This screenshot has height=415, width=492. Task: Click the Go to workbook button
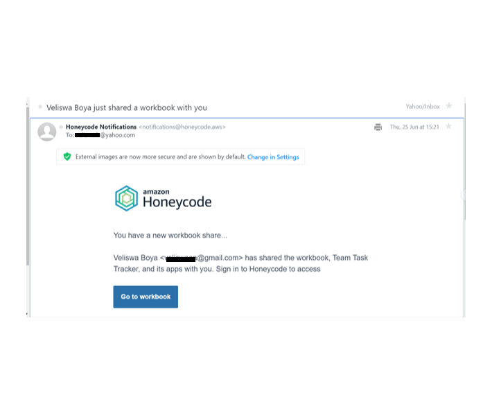[146, 297]
